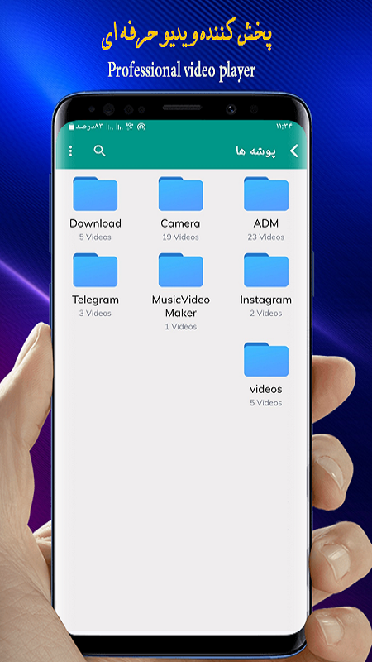This screenshot has height=662, width=372.
Task: Select the Download folder name label
Action: tap(95, 223)
